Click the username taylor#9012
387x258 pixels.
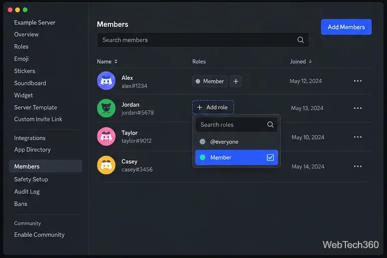pos(137,141)
